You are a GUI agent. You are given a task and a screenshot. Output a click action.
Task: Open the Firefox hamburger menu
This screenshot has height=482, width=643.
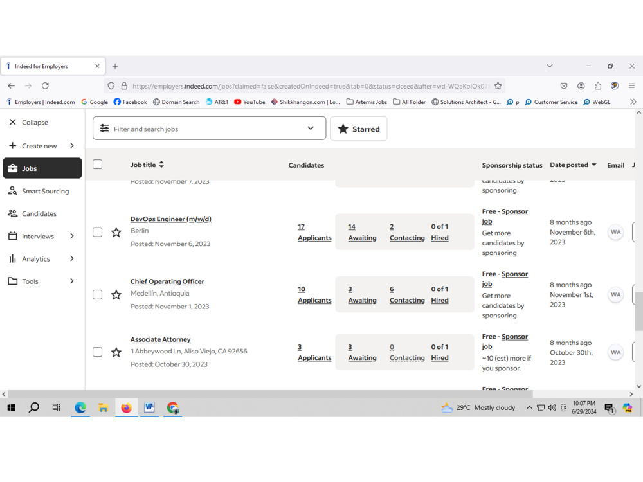(631, 85)
